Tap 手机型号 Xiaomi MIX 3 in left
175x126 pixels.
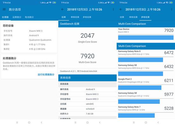(29, 31)
